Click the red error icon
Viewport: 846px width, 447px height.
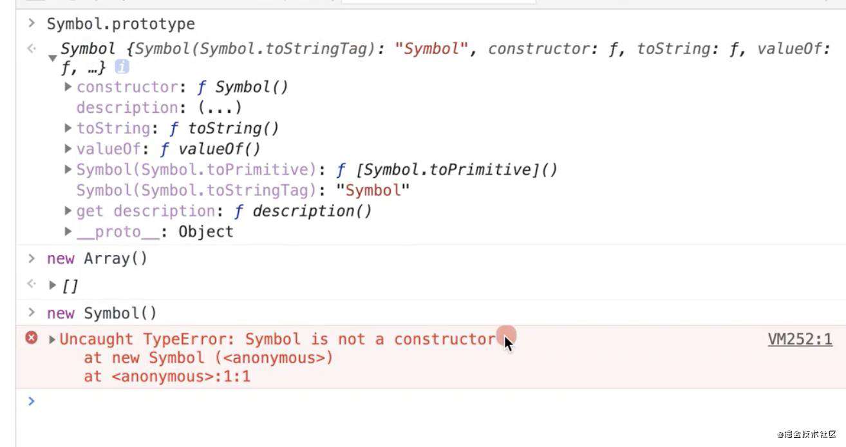pos(31,338)
